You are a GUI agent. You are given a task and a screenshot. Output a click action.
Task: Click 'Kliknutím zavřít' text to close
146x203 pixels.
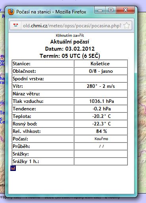point(70,35)
